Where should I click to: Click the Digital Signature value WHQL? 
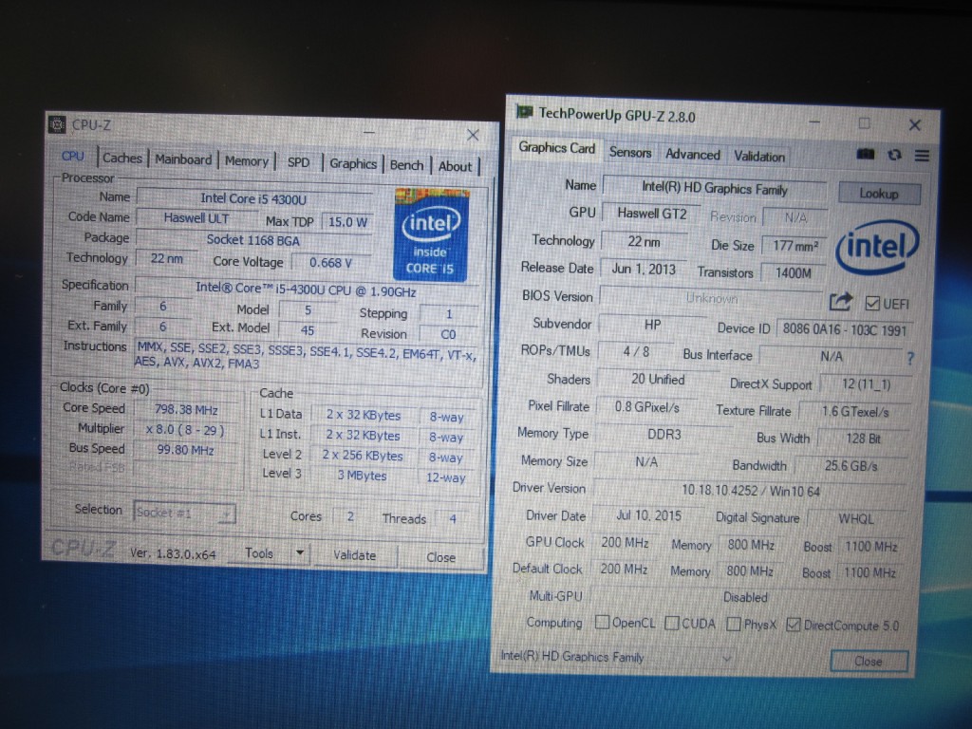pos(855,519)
